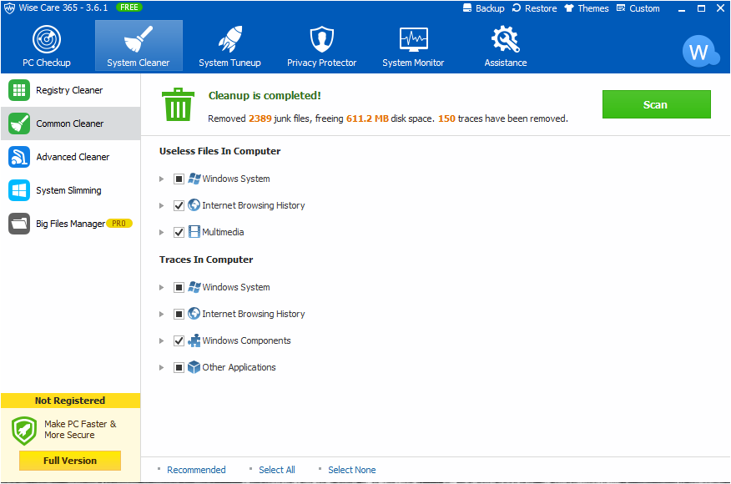Uncheck Internet Browsing History under Useless Files
731x484 pixels.
click(179, 205)
